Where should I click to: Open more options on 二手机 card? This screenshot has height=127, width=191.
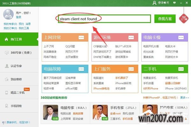[x=181, y=69]
